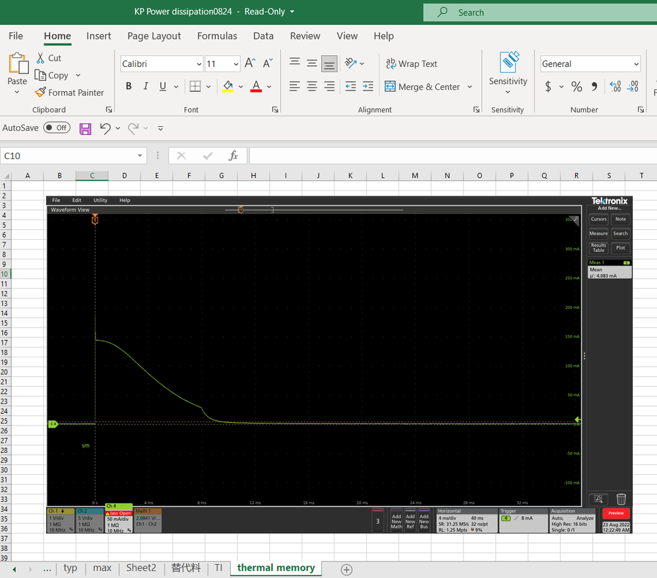Open font color dropdown arrow
This screenshot has width=657, height=578.
tap(269, 87)
